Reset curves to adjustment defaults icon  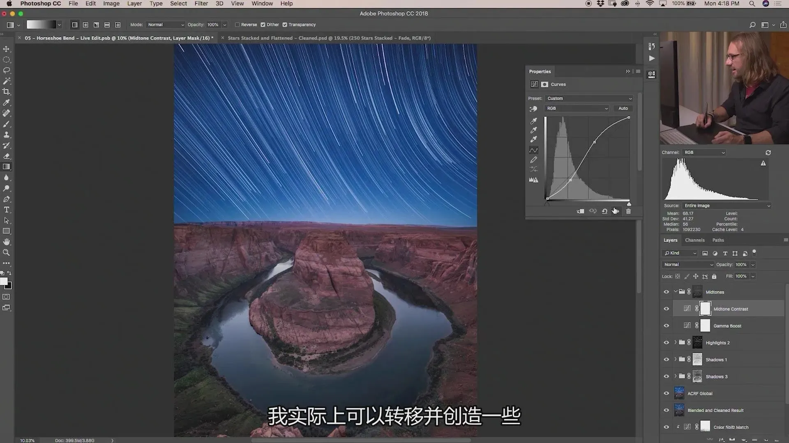[x=604, y=211]
